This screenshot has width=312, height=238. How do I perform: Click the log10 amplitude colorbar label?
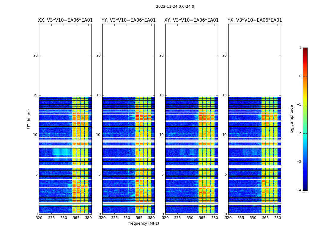(x=291, y=119)
